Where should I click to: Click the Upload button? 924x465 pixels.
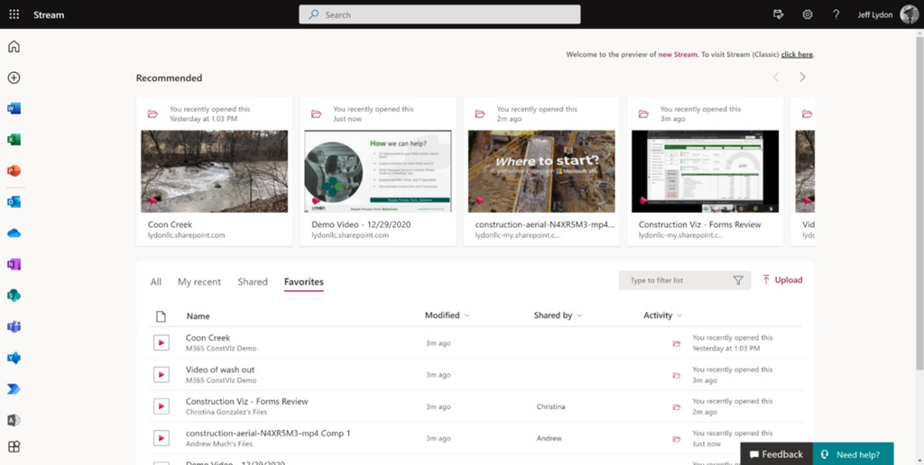pos(782,280)
